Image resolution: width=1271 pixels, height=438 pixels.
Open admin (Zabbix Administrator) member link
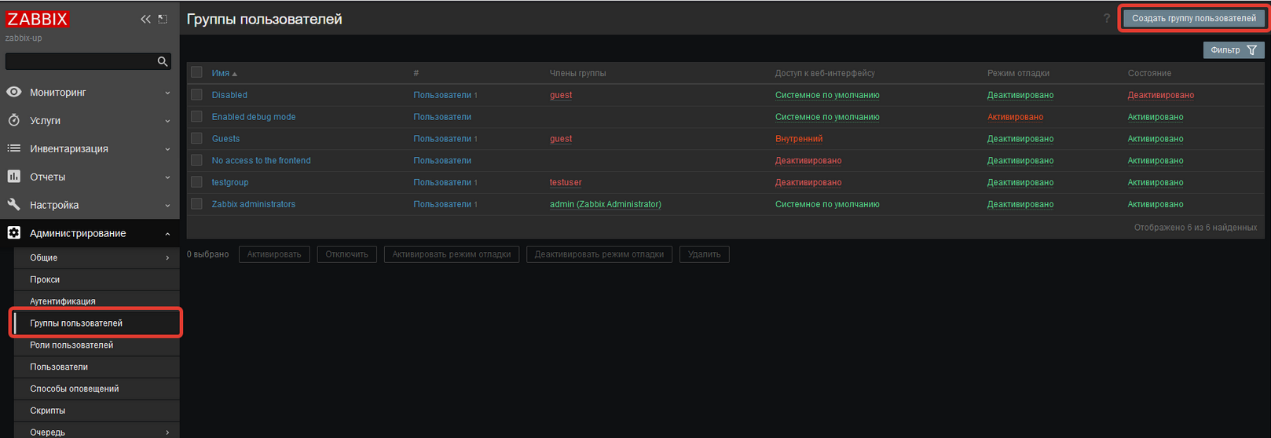[x=606, y=205]
